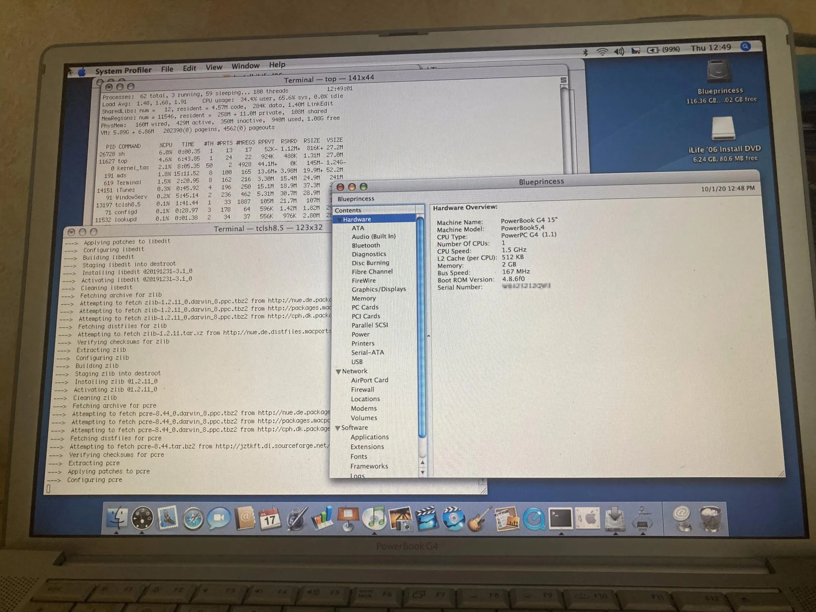Open iTunes from the Dock
816x612 pixels.
tap(375, 518)
